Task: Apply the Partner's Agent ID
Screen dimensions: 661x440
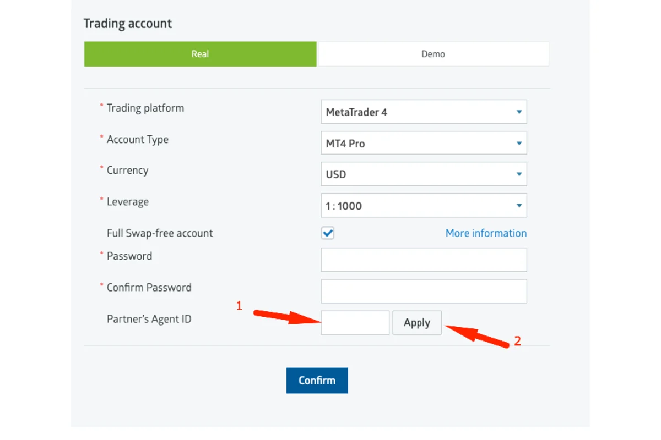Action: click(x=417, y=322)
